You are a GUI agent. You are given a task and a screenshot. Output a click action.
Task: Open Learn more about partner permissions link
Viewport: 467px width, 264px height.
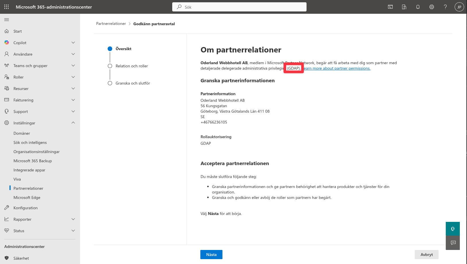click(338, 68)
